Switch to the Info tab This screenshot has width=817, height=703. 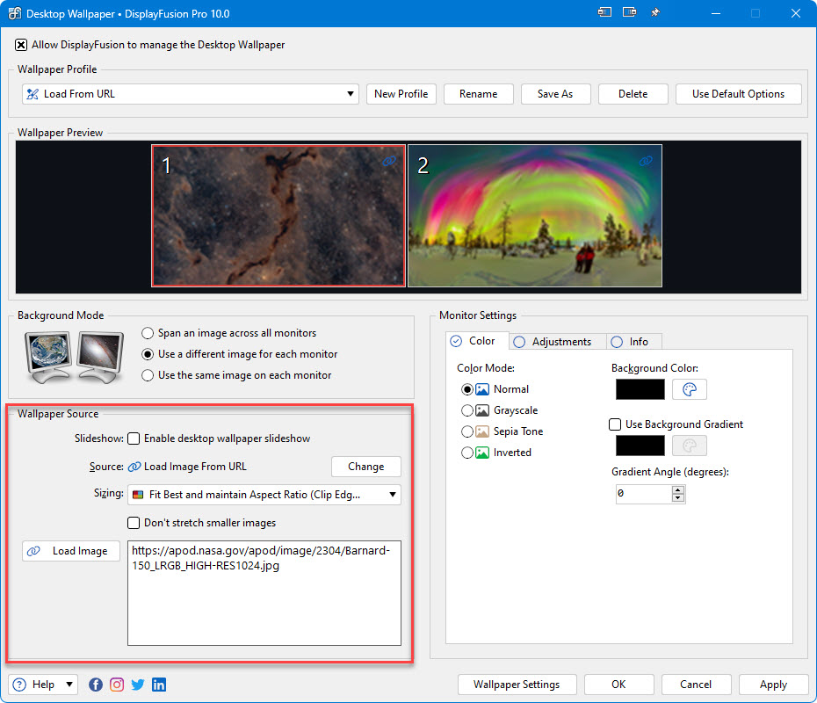tap(632, 342)
